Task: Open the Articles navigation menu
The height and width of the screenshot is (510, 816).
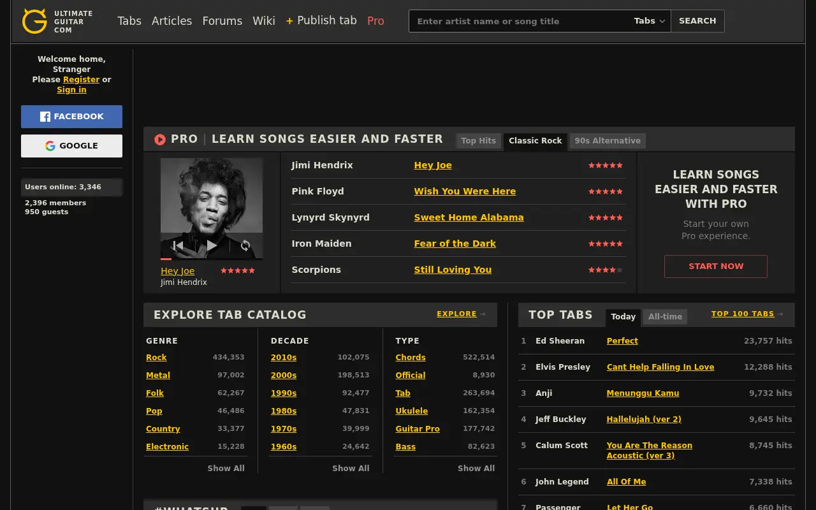Action: pos(171,21)
